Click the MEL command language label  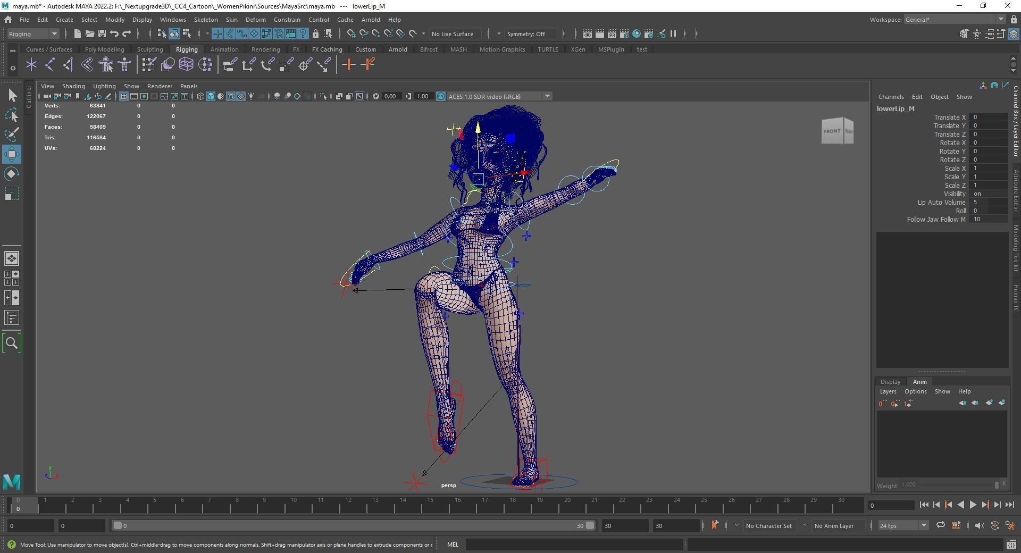(453, 544)
